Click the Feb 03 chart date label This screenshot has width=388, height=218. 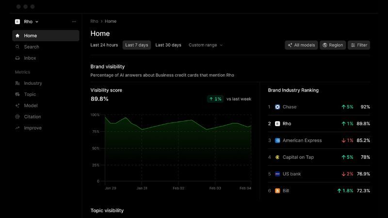point(215,188)
